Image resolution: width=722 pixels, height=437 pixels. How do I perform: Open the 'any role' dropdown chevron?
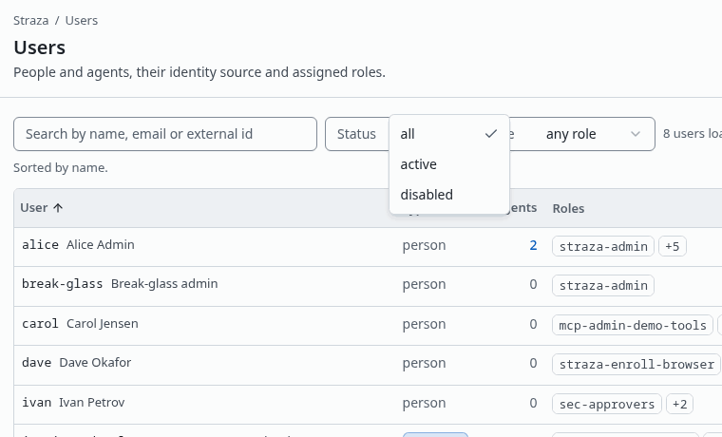(x=636, y=134)
